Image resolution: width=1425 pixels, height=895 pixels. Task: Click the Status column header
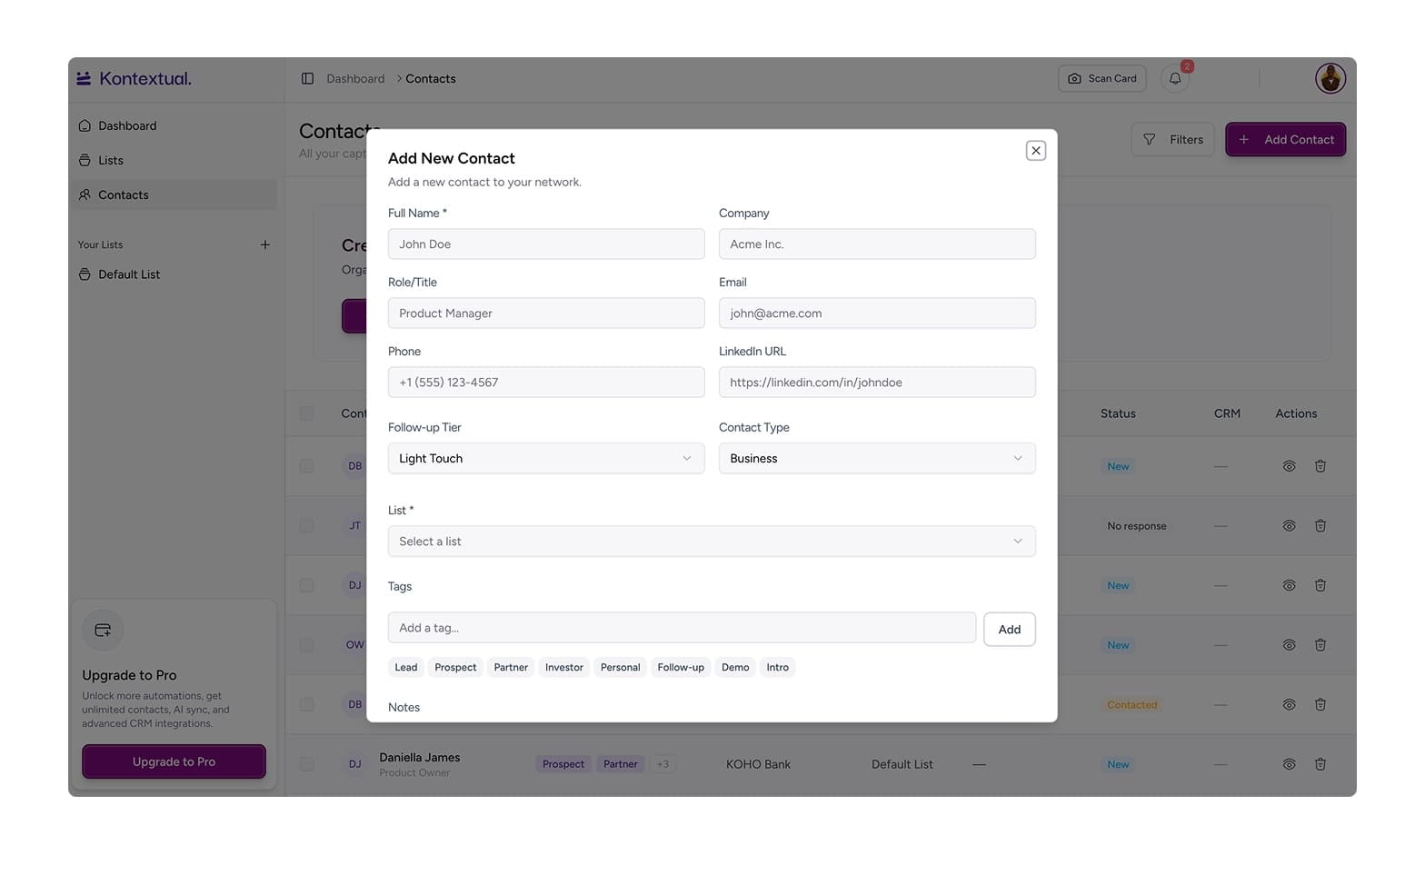click(1118, 413)
